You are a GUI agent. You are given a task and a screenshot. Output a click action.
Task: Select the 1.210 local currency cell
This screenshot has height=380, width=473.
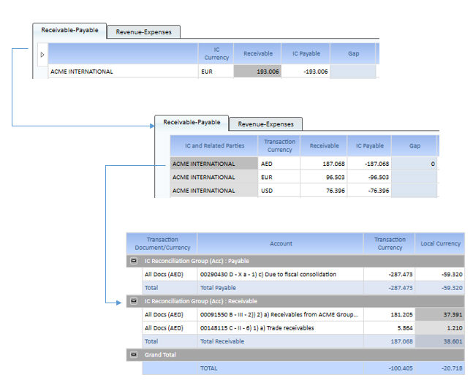click(440, 328)
